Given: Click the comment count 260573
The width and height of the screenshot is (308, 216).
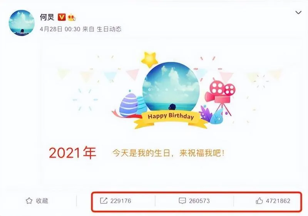Looking at the screenshot, I should point(199,201).
